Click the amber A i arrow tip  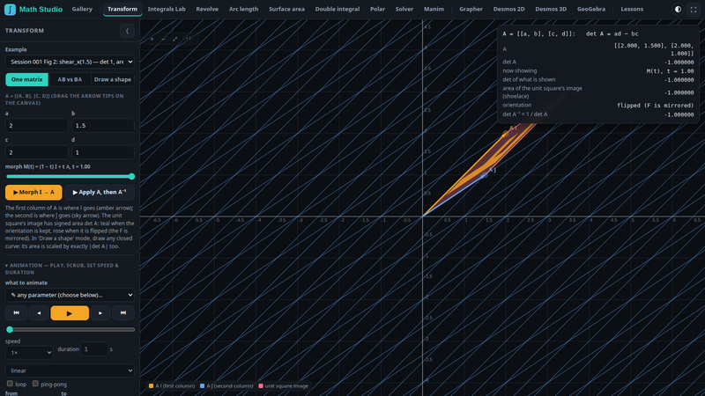pos(505,134)
